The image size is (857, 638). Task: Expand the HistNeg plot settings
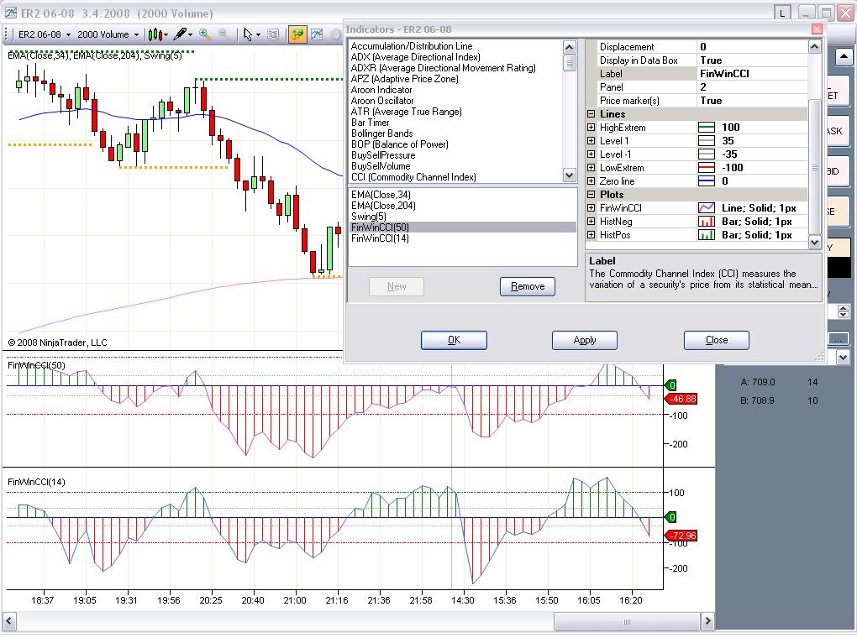tap(591, 222)
